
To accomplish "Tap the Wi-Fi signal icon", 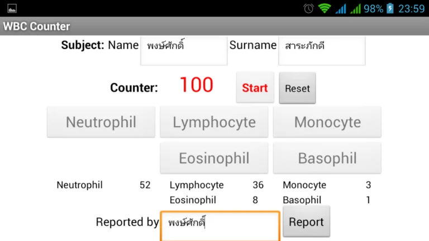I will (325, 8).
